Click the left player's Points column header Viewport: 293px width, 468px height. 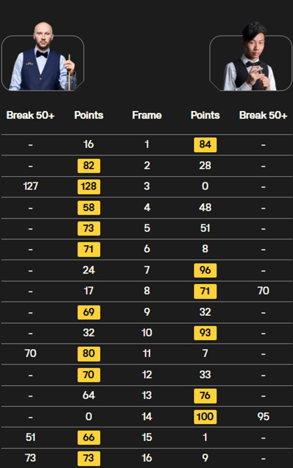[x=88, y=116]
